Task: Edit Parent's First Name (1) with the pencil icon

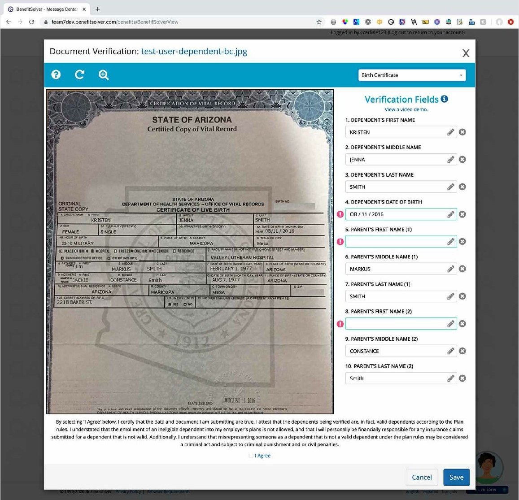Action: coord(450,242)
